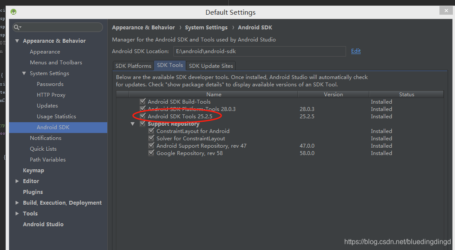Close the Default Settings dialog
455x250 pixels.
click(x=446, y=11)
